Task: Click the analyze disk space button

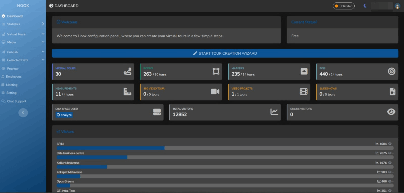Action: tap(64, 115)
